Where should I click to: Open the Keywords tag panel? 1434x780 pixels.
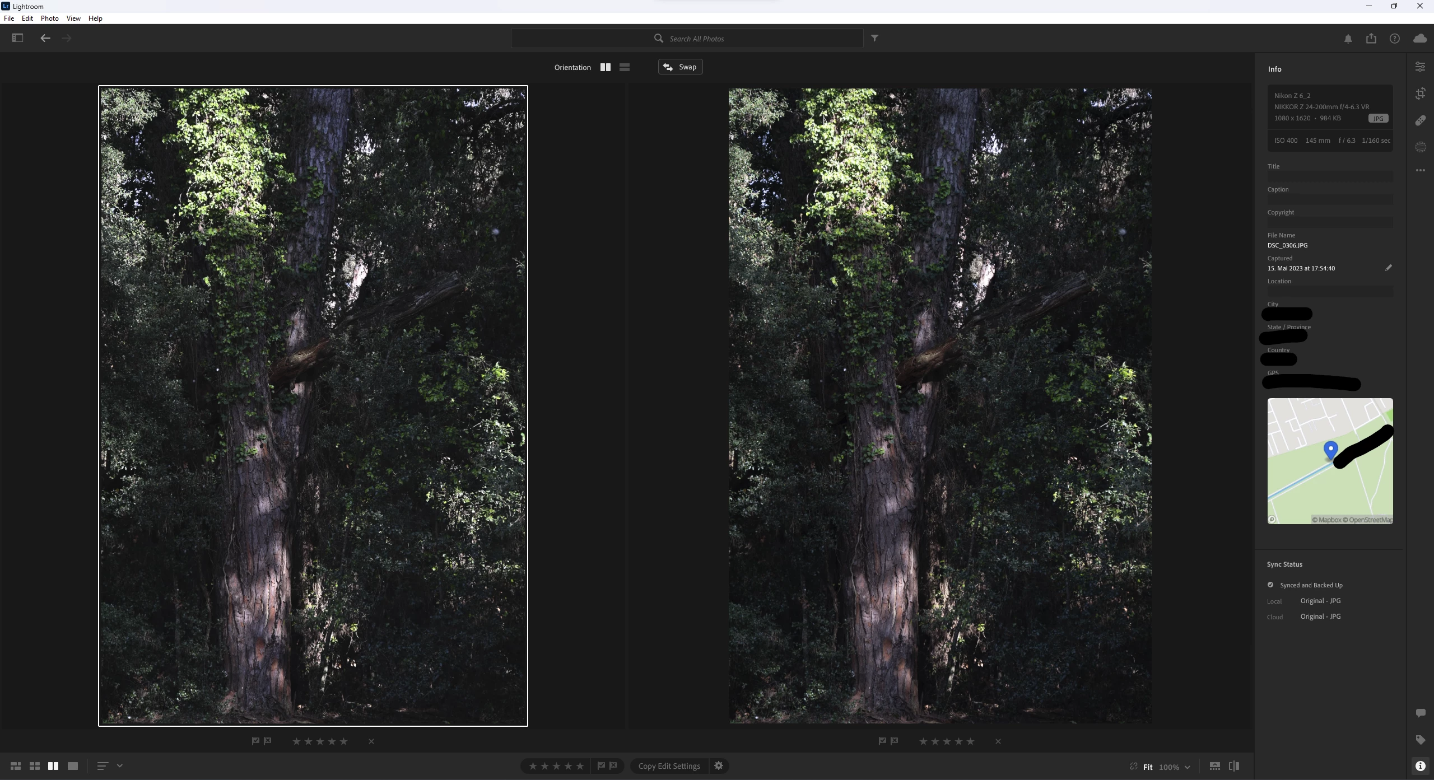(x=1420, y=740)
